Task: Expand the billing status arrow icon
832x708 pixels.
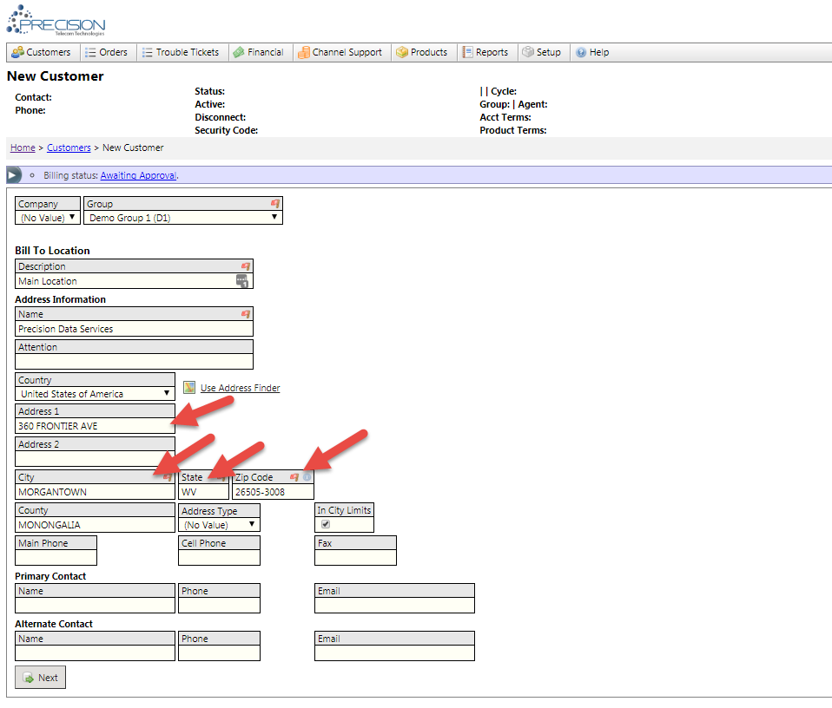Action: click(x=14, y=175)
